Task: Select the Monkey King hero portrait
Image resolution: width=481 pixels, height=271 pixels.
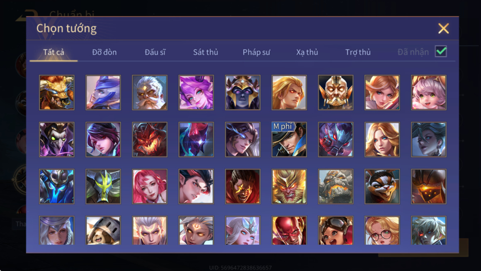Action: coord(289,186)
